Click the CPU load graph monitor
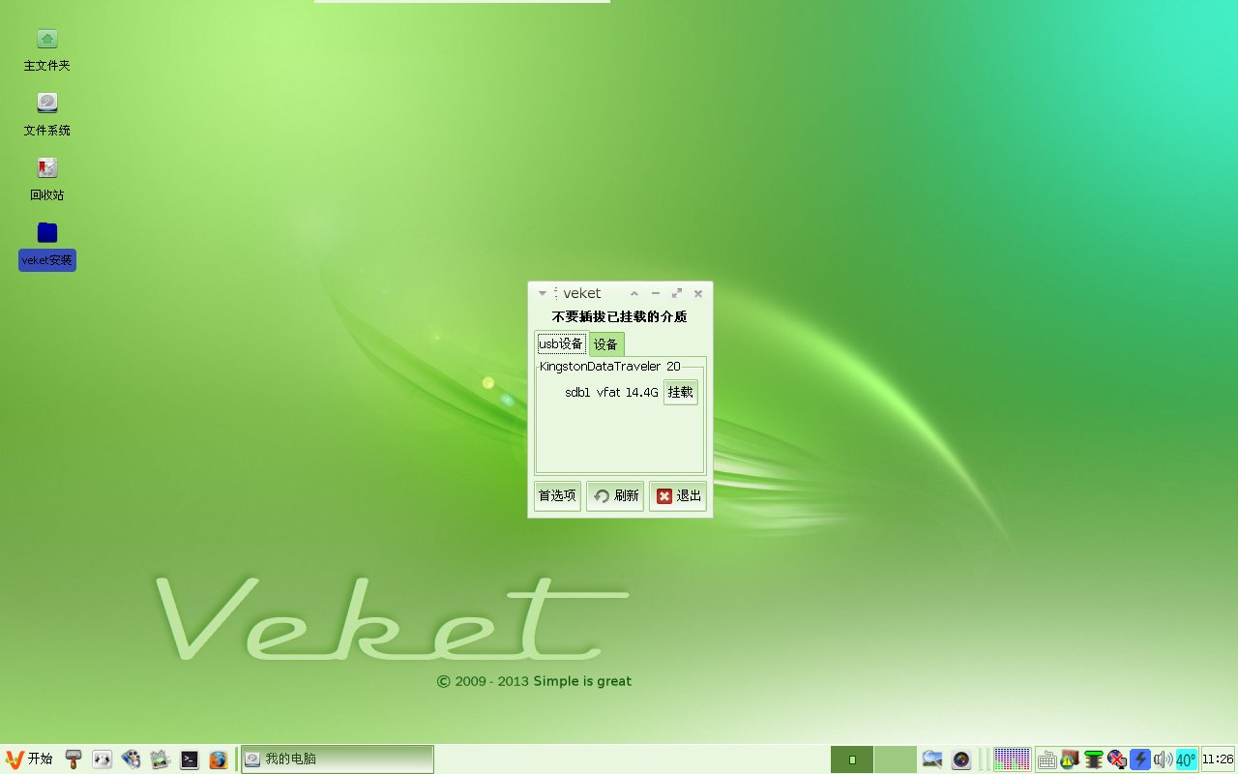This screenshot has width=1238, height=774. pyautogui.click(x=1012, y=759)
